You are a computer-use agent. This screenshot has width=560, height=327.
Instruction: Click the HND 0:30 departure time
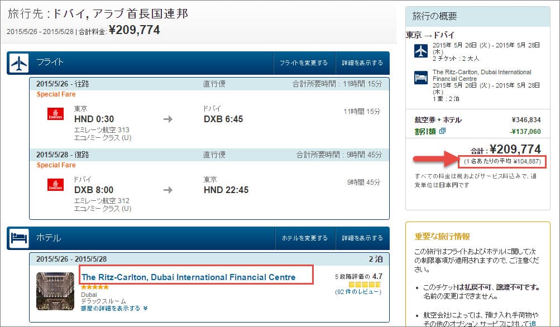tap(94, 119)
